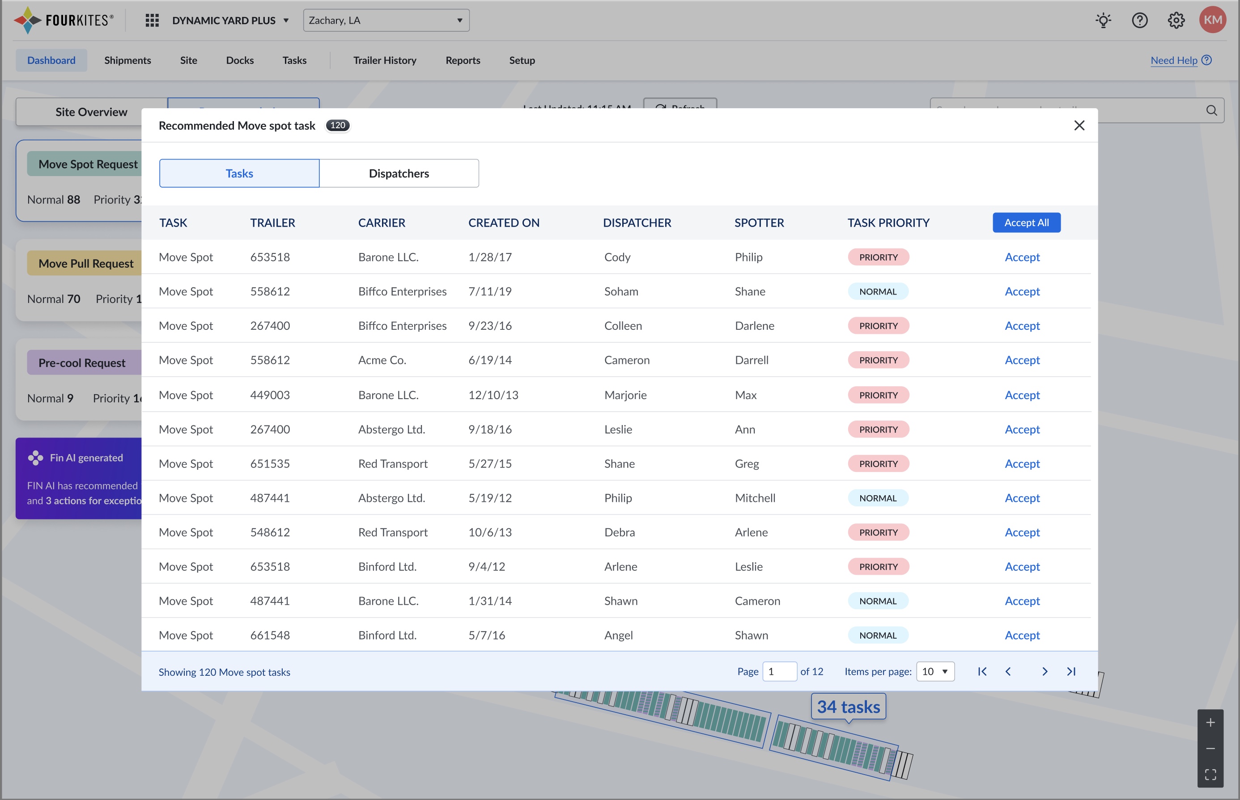Click the 120 count badge in dialog title
This screenshot has height=800, width=1240.
tap(337, 125)
